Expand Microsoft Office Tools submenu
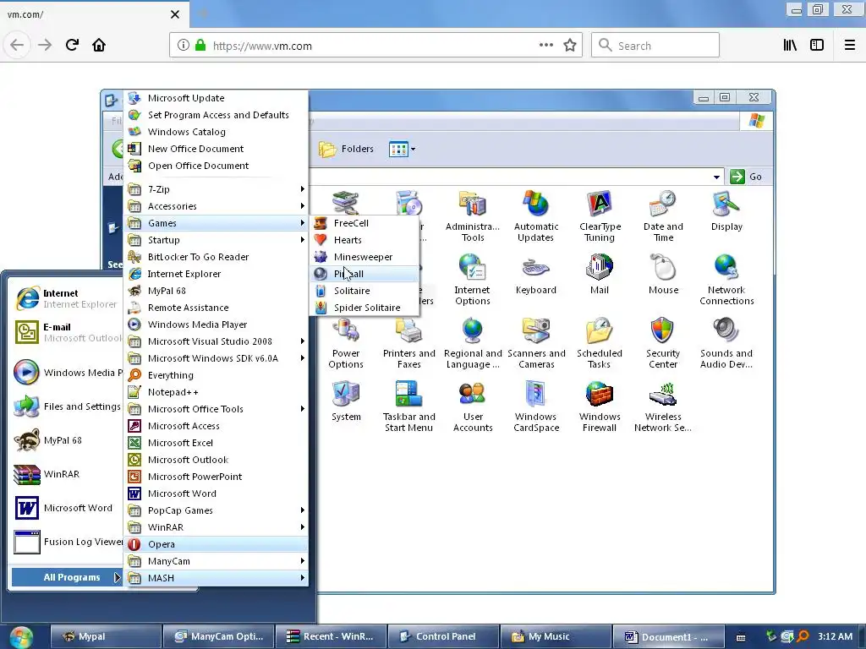Image resolution: width=866 pixels, height=649 pixels. point(216,409)
